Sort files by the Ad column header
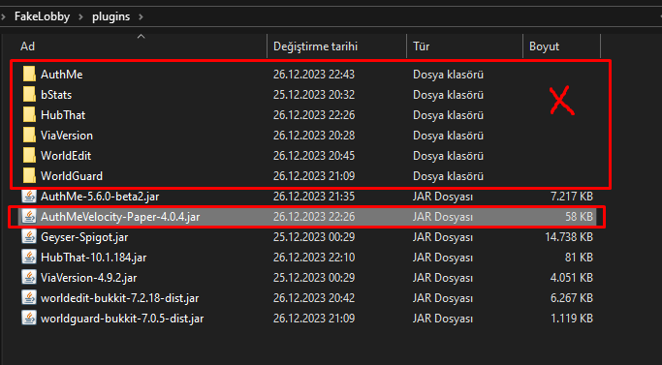 click(x=27, y=46)
